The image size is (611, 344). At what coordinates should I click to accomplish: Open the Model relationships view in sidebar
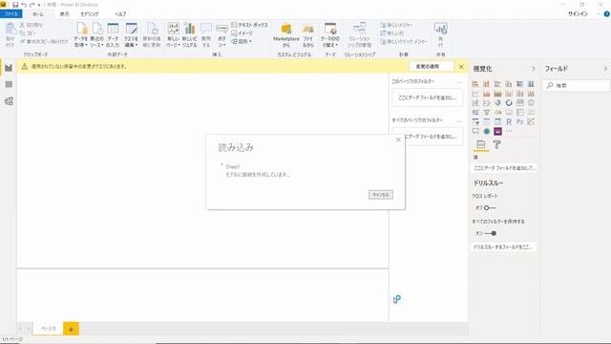point(9,101)
